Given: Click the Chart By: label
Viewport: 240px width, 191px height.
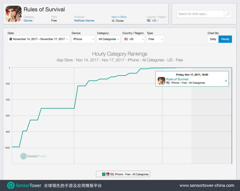Looking at the screenshot, I should [x=213, y=33].
